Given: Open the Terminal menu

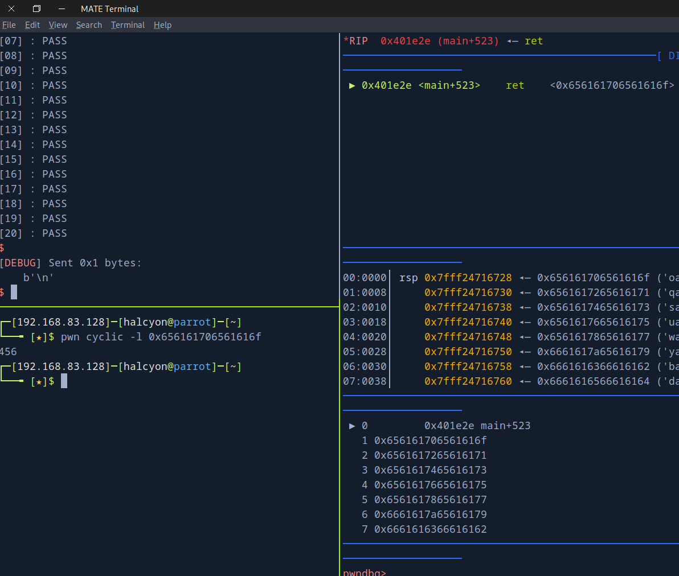Looking at the screenshot, I should coord(128,25).
